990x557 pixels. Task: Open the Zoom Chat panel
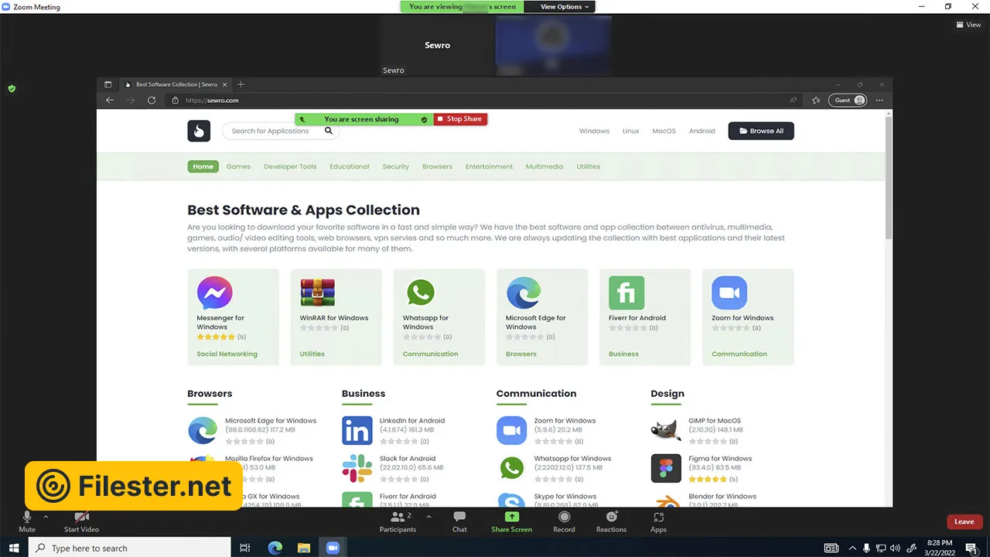pyautogui.click(x=459, y=518)
